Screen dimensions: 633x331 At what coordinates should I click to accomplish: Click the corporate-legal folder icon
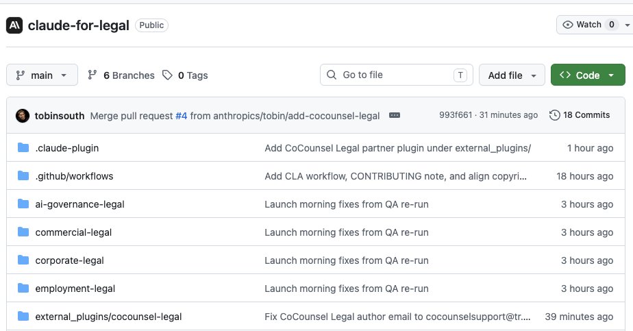(x=23, y=260)
